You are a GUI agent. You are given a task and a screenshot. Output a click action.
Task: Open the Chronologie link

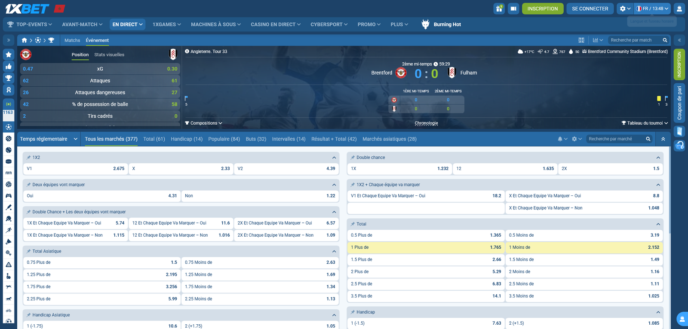(x=426, y=123)
